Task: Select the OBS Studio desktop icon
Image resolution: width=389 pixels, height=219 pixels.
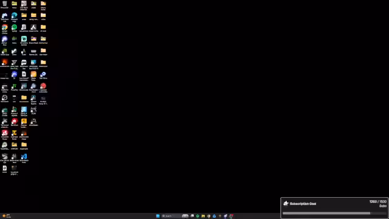Action: tap(4, 99)
